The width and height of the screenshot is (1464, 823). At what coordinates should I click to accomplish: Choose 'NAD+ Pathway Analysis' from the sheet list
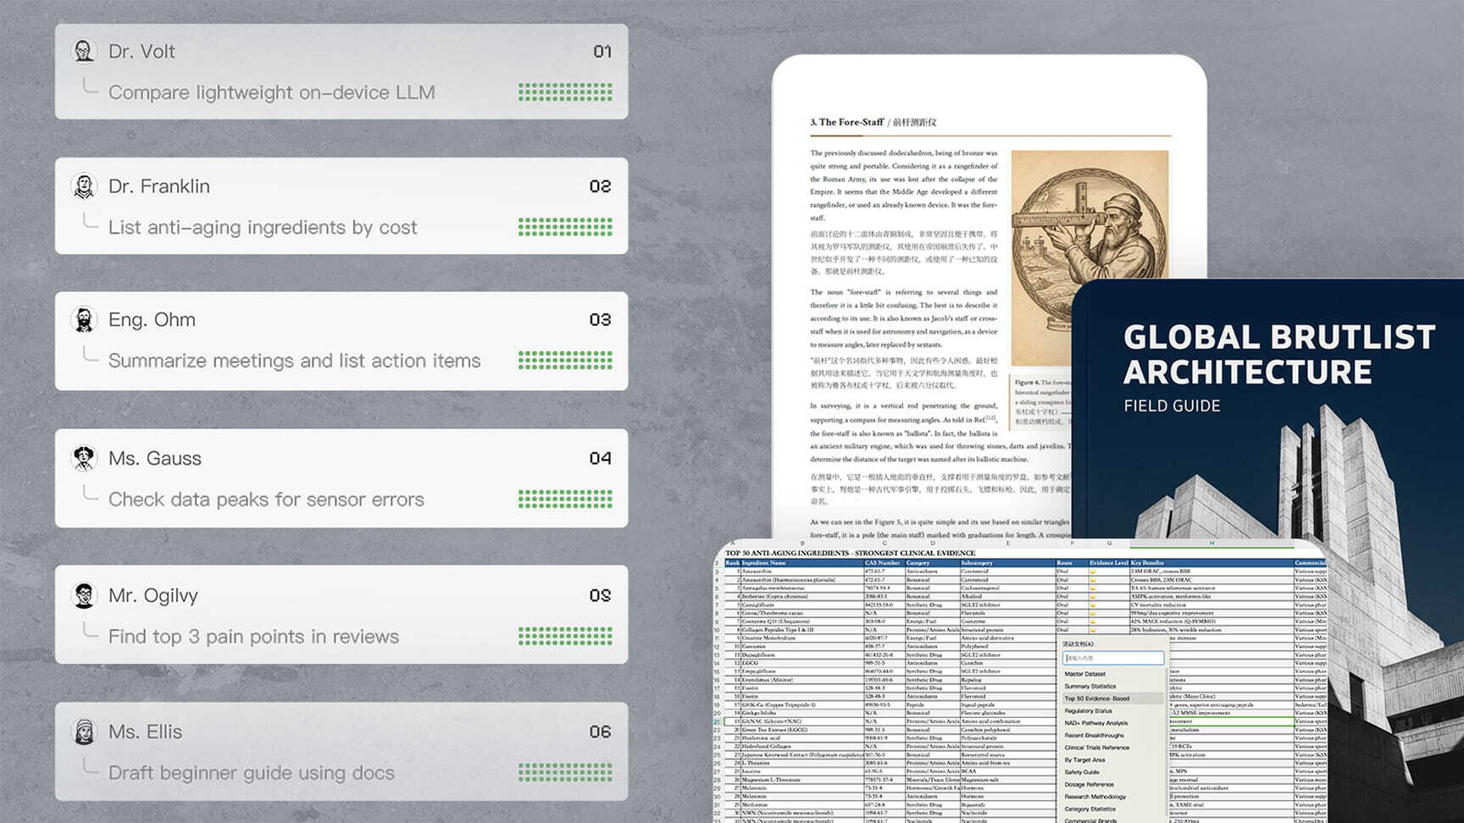(x=1096, y=723)
